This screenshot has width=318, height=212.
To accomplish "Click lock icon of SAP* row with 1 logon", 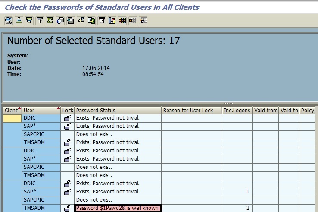I will (x=68, y=192).
